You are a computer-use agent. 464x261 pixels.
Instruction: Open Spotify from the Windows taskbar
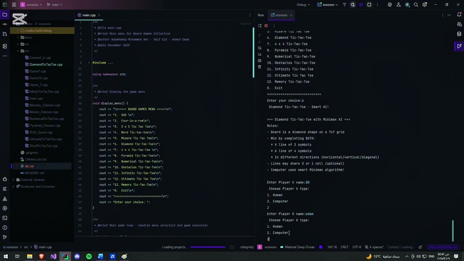(x=89, y=257)
